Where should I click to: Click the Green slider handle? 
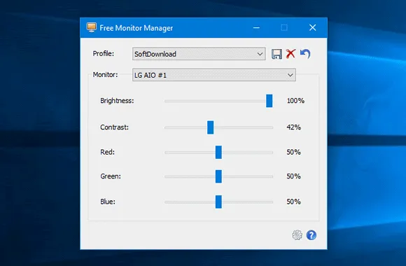218,176
